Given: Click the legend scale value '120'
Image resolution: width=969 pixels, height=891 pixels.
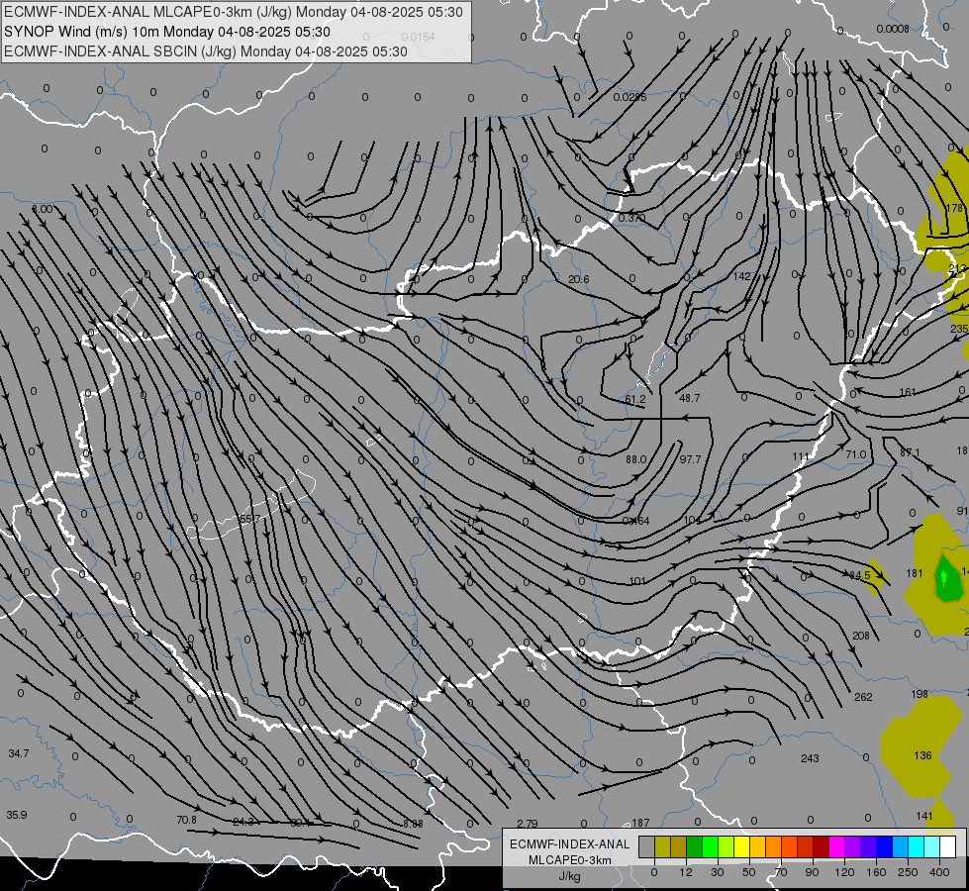Looking at the screenshot, I should coord(844,872).
